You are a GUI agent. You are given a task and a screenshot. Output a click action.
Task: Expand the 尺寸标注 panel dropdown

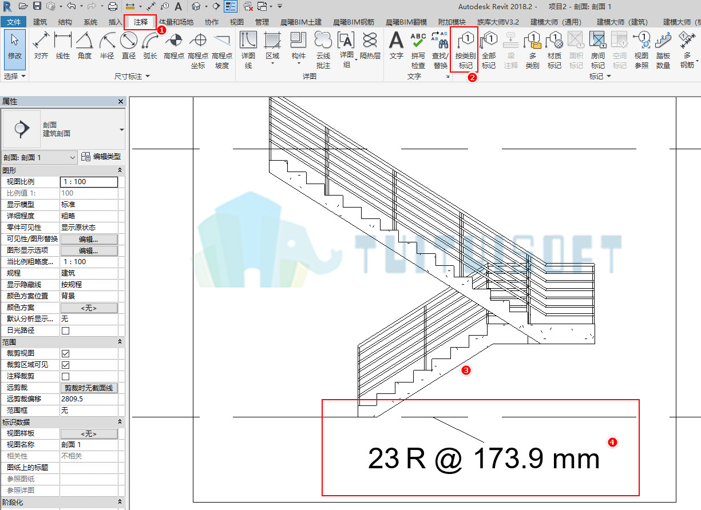(132, 76)
